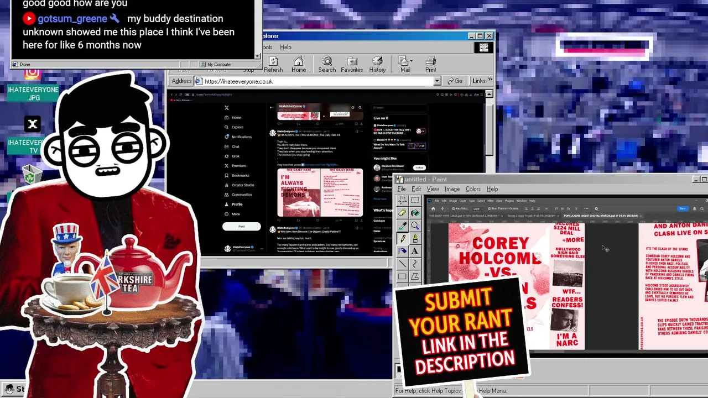Click the Home toolbar button in Explorer

coord(299,64)
